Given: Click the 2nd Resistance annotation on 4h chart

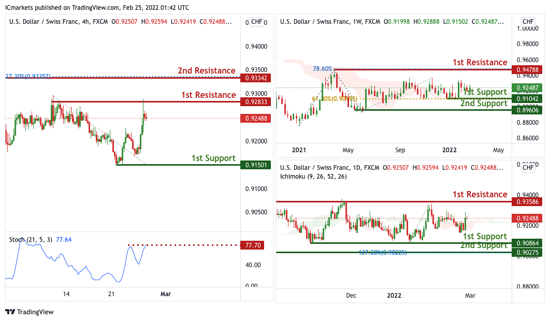Looking at the screenshot, I should tap(207, 70).
